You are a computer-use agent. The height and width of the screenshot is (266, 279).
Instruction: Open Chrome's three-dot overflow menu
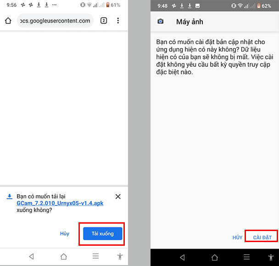(118, 21)
